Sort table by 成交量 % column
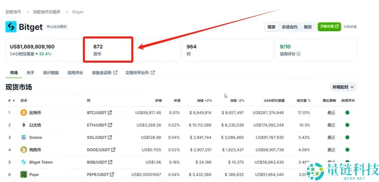This screenshot has height=182, width=379. click(304, 100)
